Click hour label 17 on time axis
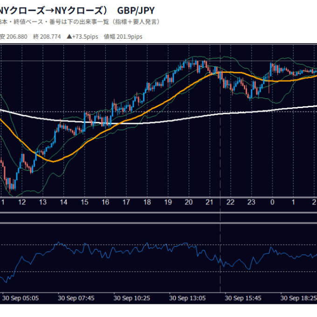This screenshot has width=317, height=317. (126, 202)
